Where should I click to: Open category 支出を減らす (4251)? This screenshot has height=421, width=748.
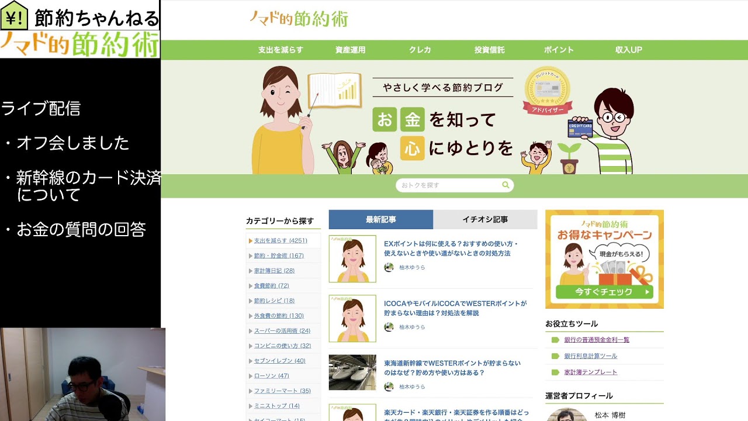280,241
